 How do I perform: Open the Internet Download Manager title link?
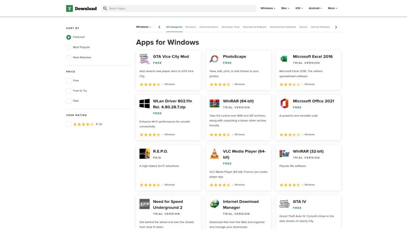click(240, 205)
